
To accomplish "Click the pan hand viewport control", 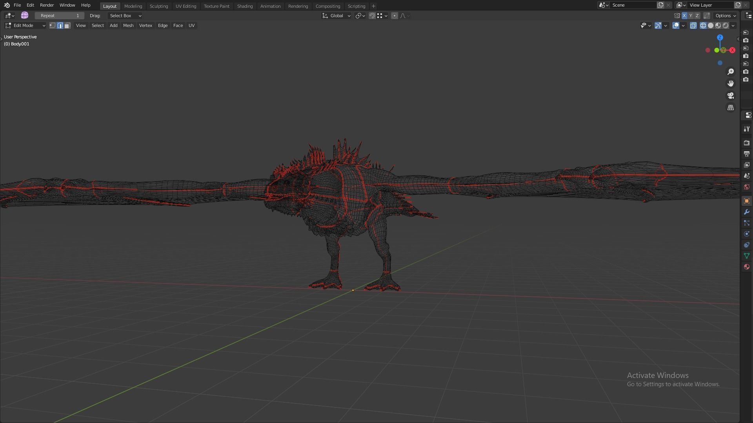I will [731, 83].
